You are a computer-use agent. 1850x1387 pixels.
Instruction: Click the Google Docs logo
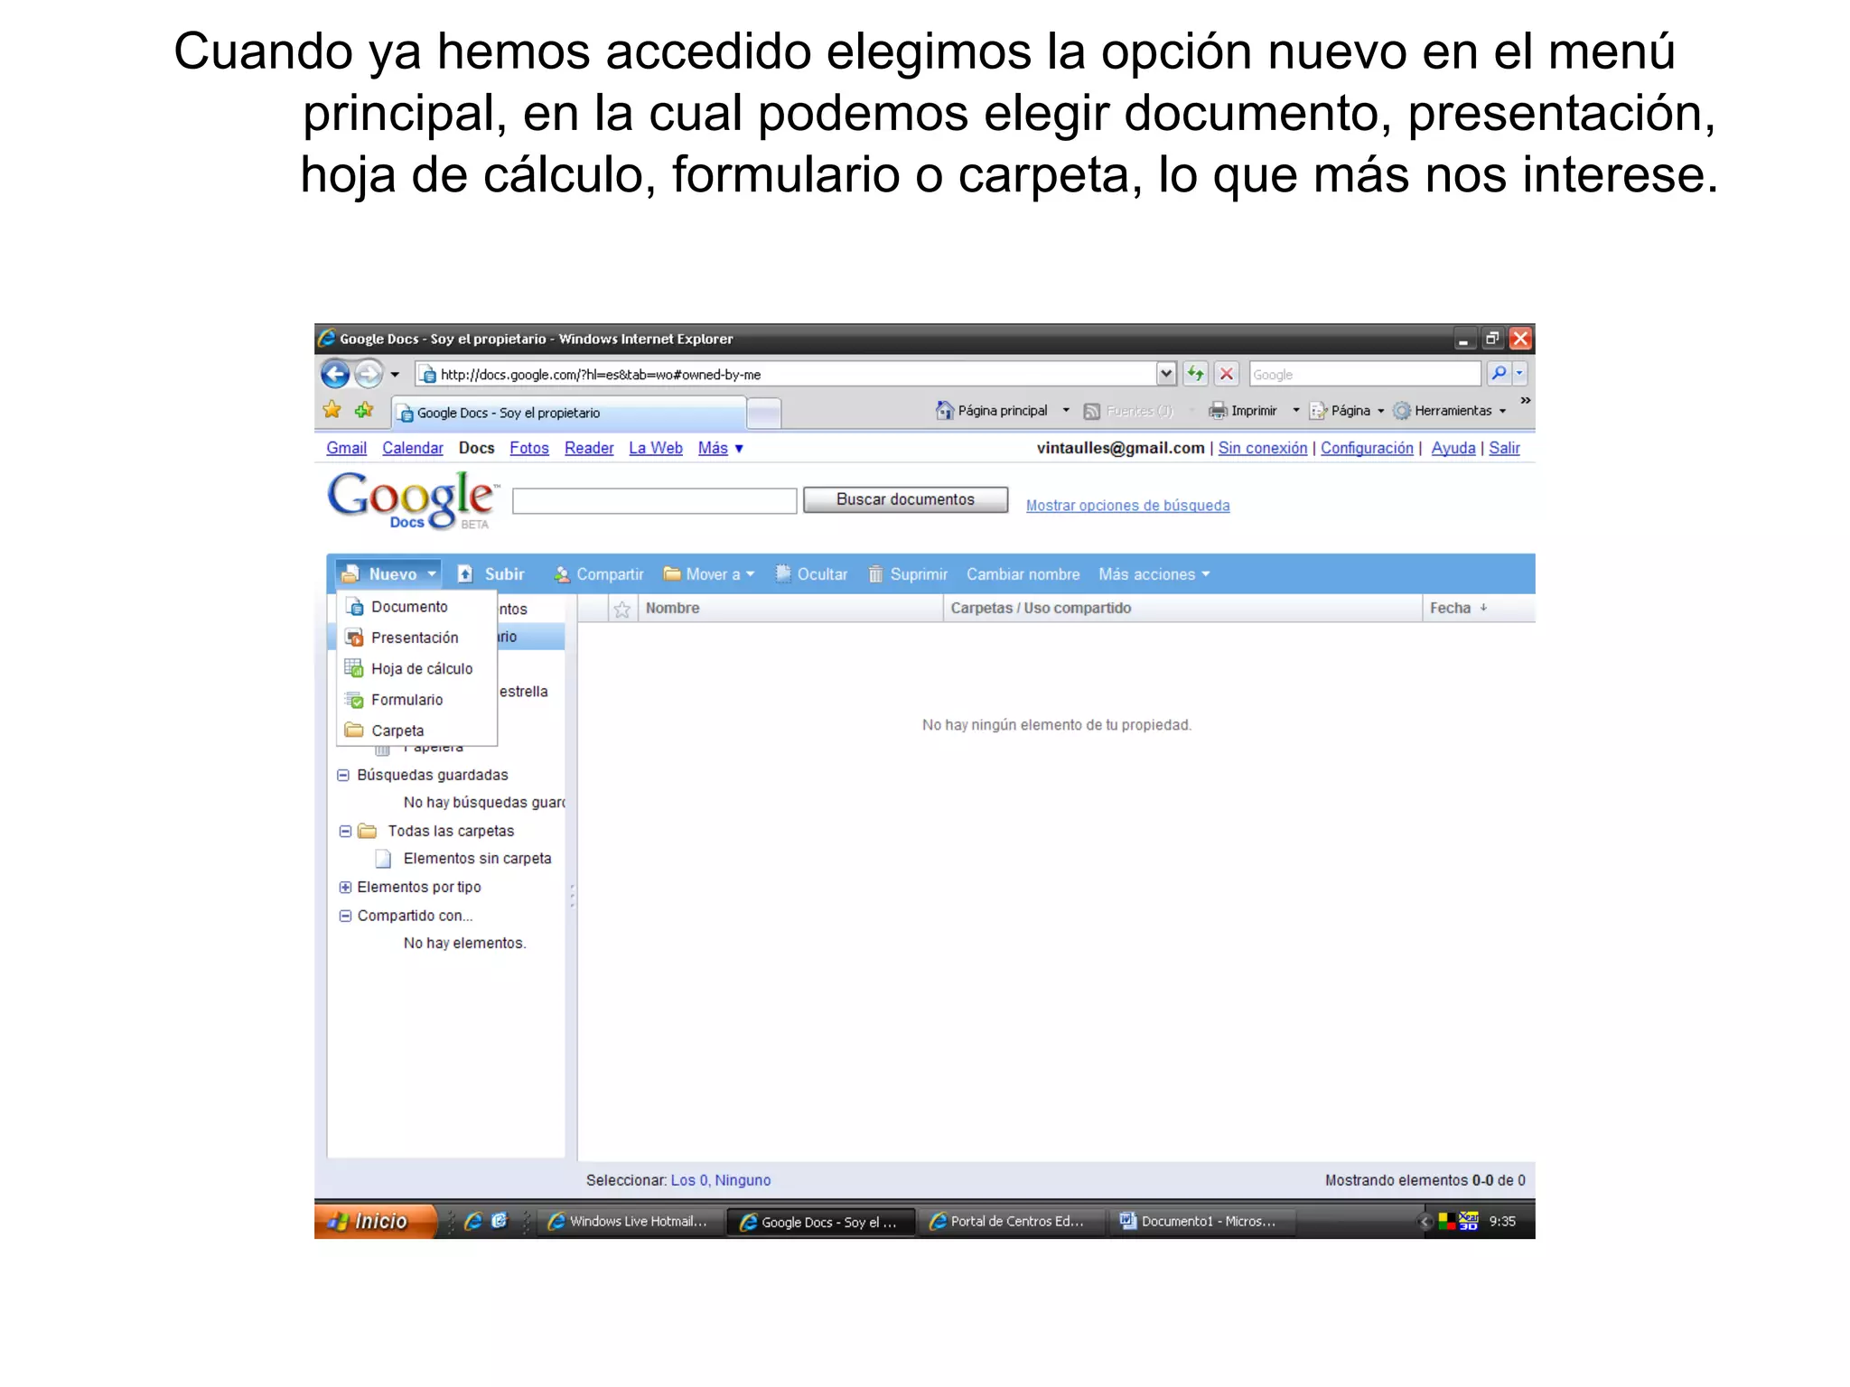(414, 500)
